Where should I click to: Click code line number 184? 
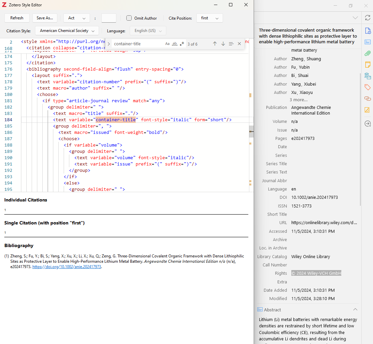(x=8, y=120)
